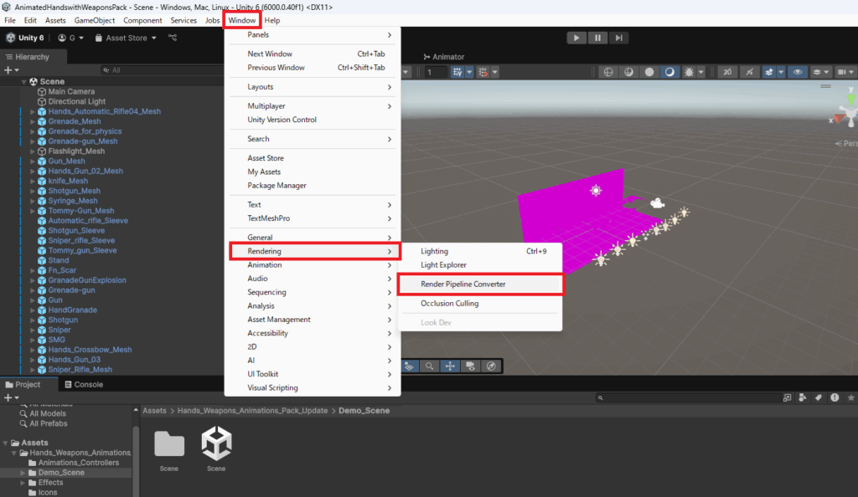Click Search by Label tag icon
Viewport: 858px width, 497px height.
click(819, 397)
